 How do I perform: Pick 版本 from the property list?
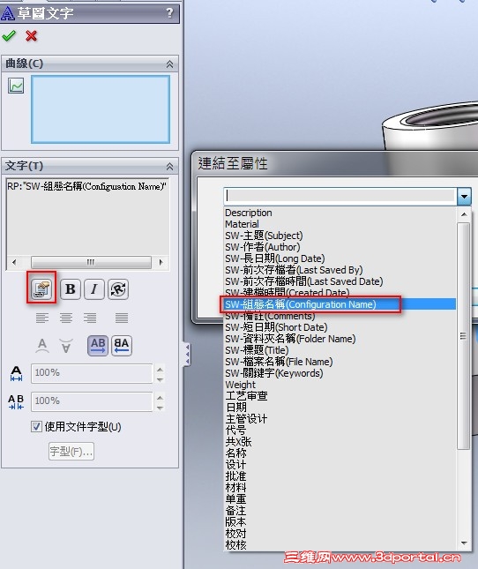click(x=235, y=522)
